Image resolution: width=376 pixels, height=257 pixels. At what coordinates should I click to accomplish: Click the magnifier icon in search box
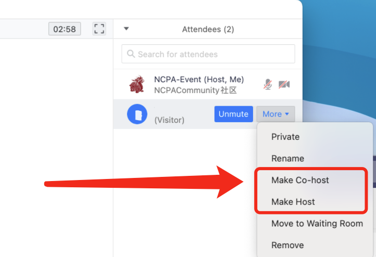click(x=131, y=54)
